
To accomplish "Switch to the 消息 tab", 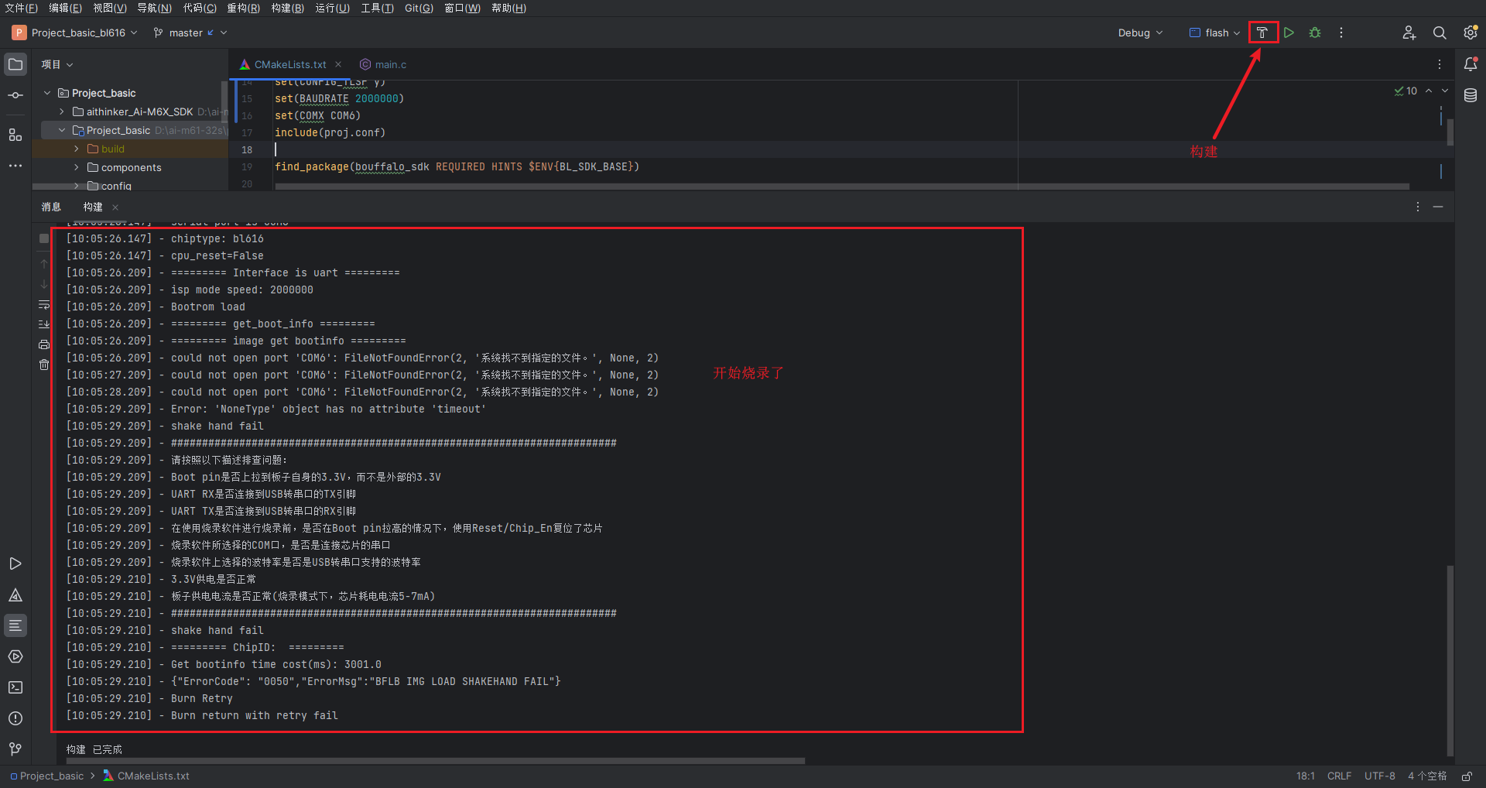I will pyautogui.click(x=51, y=207).
